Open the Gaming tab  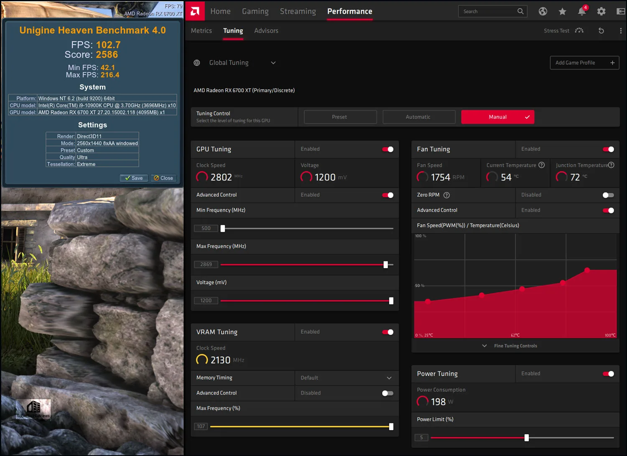[255, 11]
